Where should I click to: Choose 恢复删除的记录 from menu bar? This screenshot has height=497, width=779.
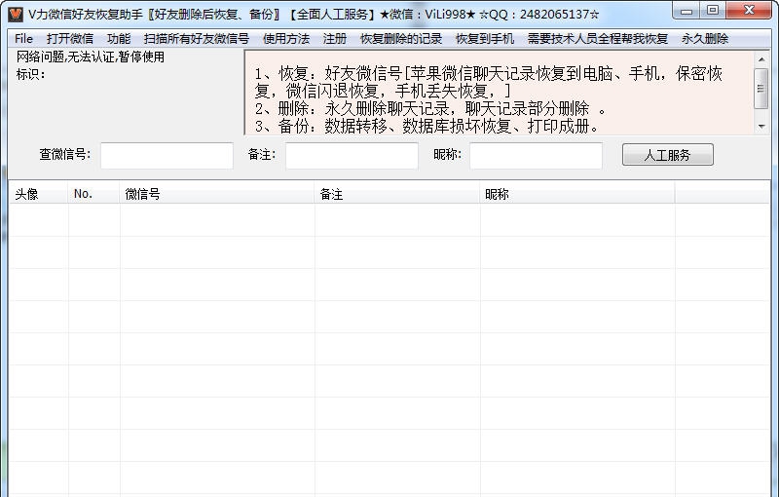point(401,39)
